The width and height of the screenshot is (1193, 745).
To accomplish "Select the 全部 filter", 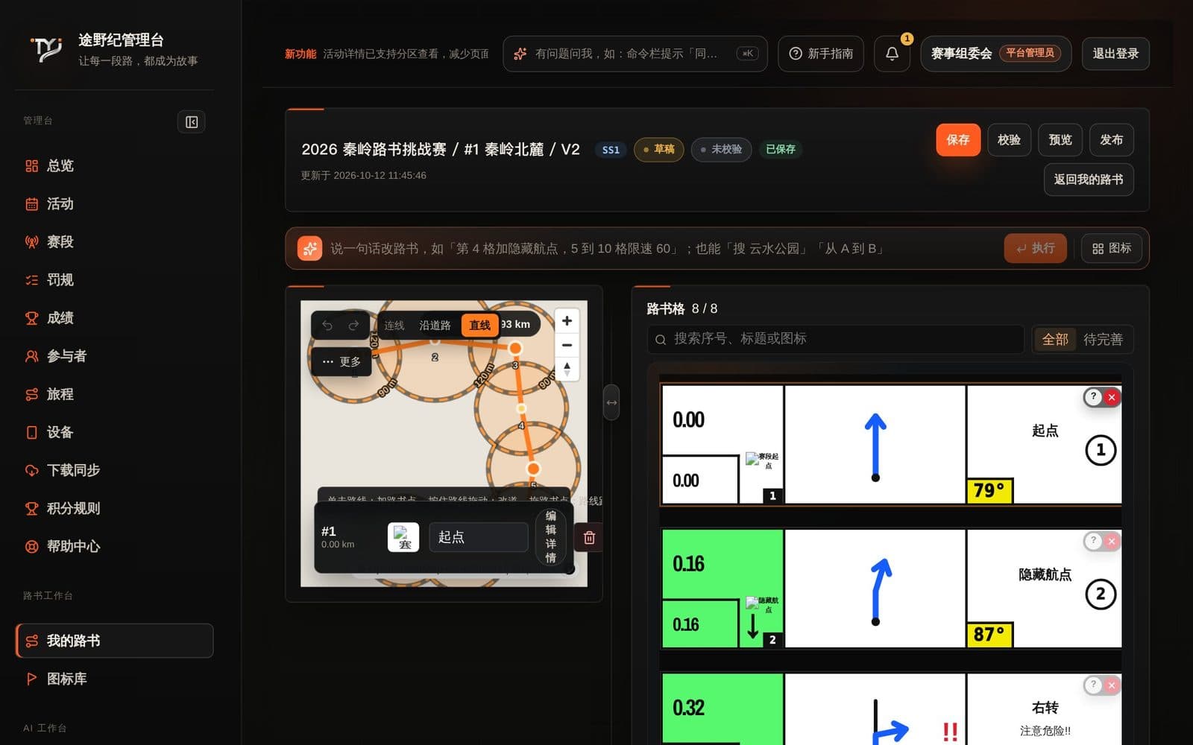I will pyautogui.click(x=1055, y=340).
